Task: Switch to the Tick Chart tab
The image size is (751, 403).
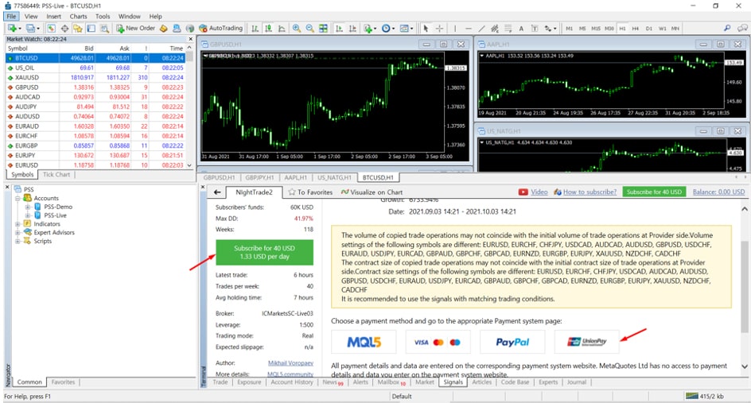Action: click(x=56, y=175)
